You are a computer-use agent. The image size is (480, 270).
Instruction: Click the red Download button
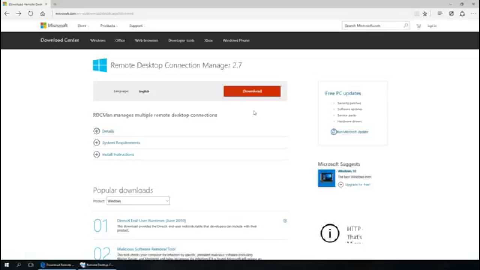(x=252, y=91)
